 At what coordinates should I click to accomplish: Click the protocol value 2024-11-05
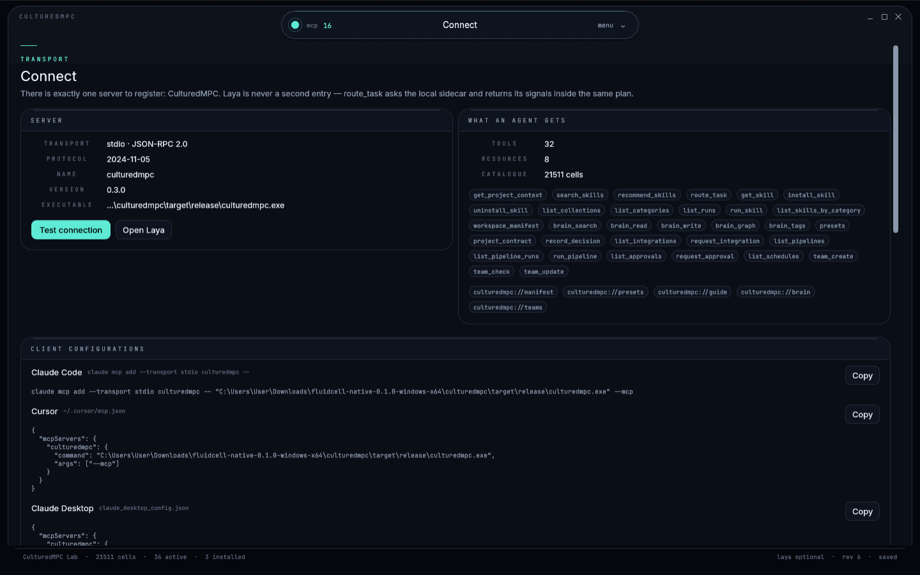click(128, 159)
